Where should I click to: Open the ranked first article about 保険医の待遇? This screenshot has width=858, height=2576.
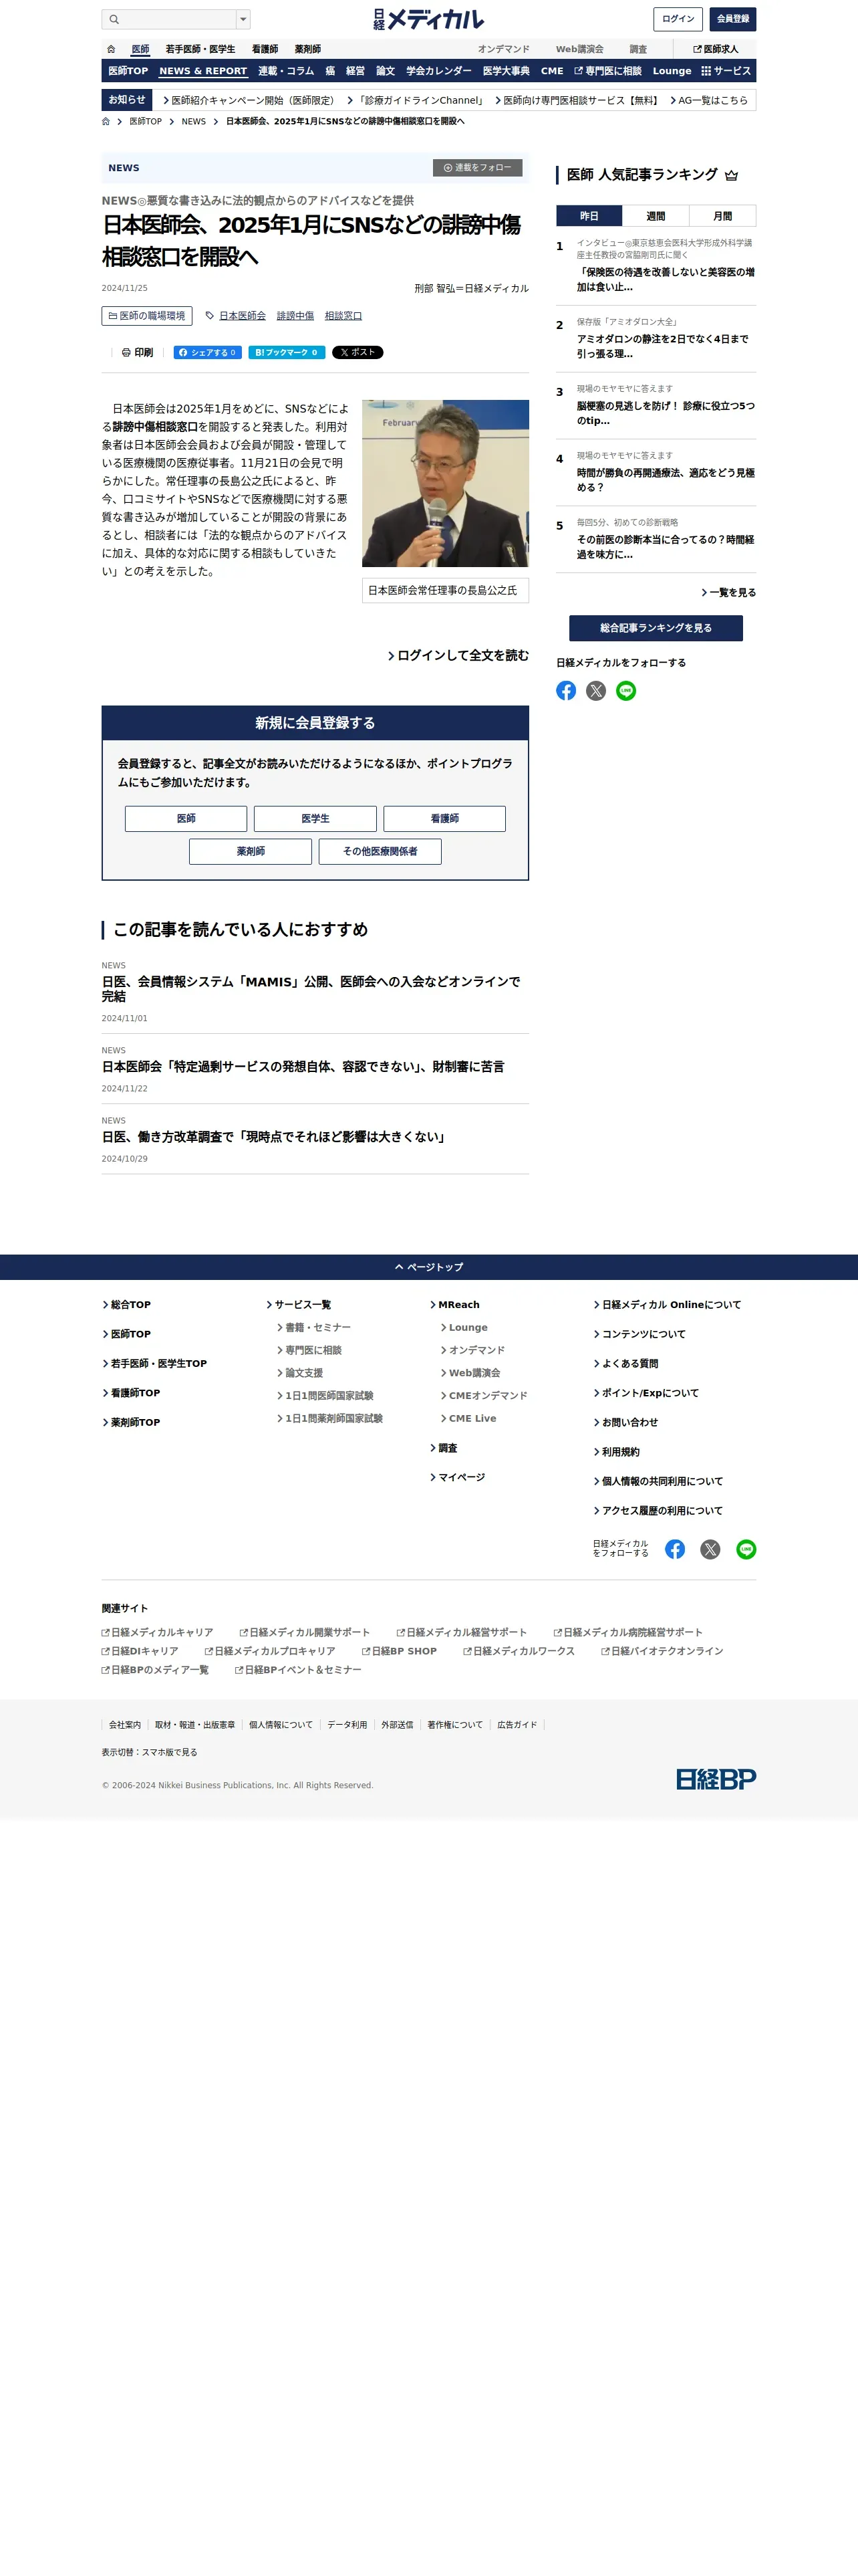coord(666,279)
